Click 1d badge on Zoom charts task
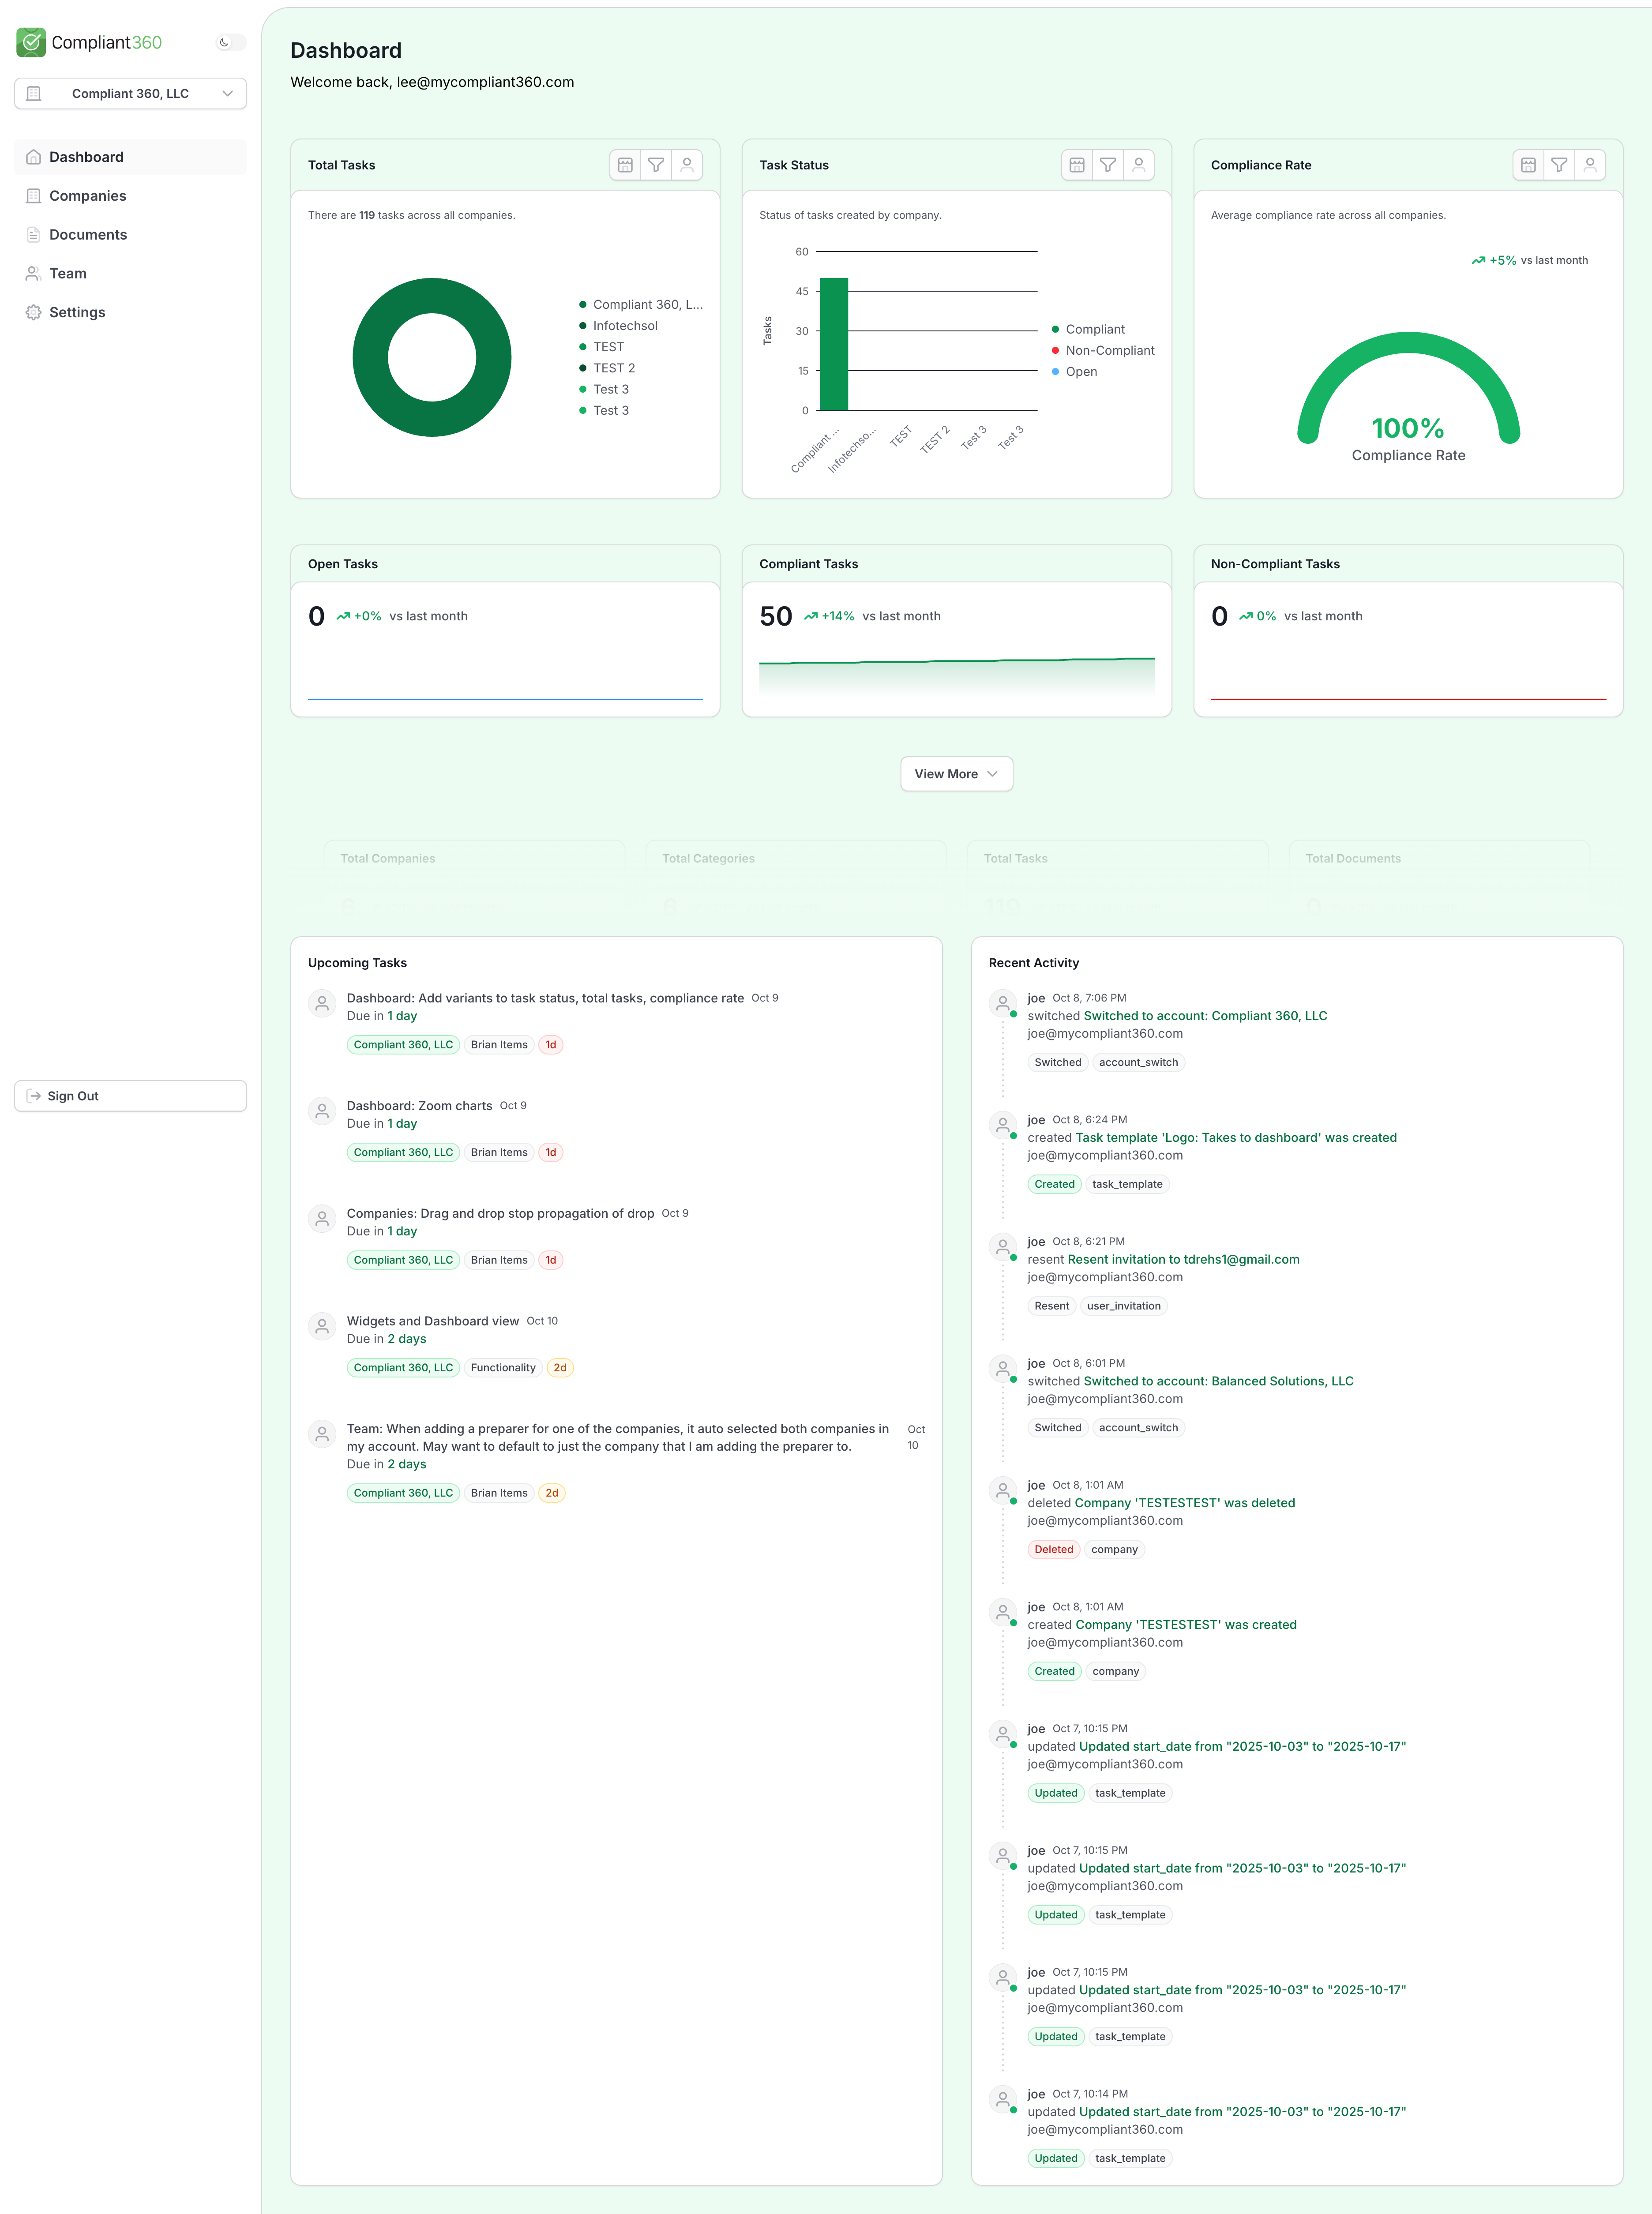 click(x=551, y=1153)
